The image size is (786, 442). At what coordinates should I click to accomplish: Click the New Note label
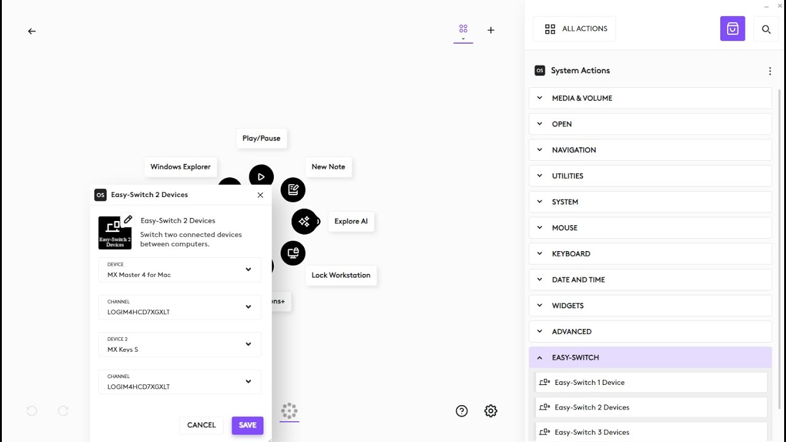tap(329, 167)
